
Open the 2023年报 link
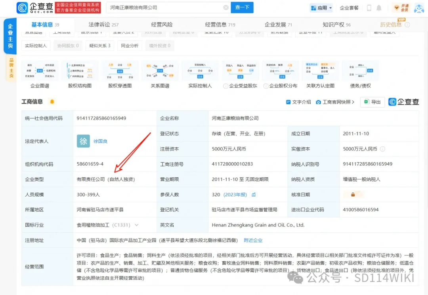[235, 194]
